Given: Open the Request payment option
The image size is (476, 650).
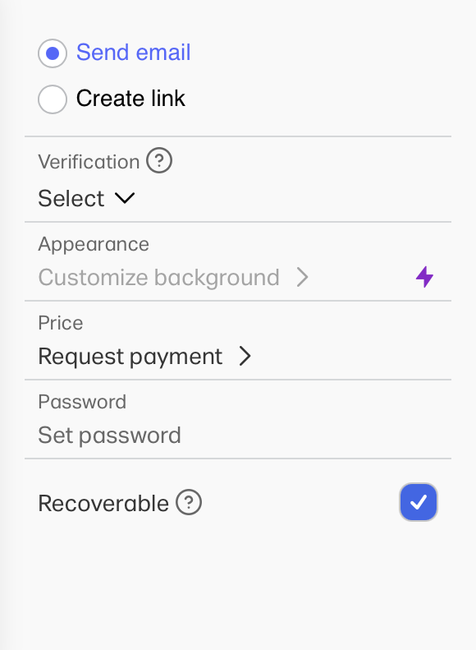Looking at the screenshot, I should [x=145, y=357].
